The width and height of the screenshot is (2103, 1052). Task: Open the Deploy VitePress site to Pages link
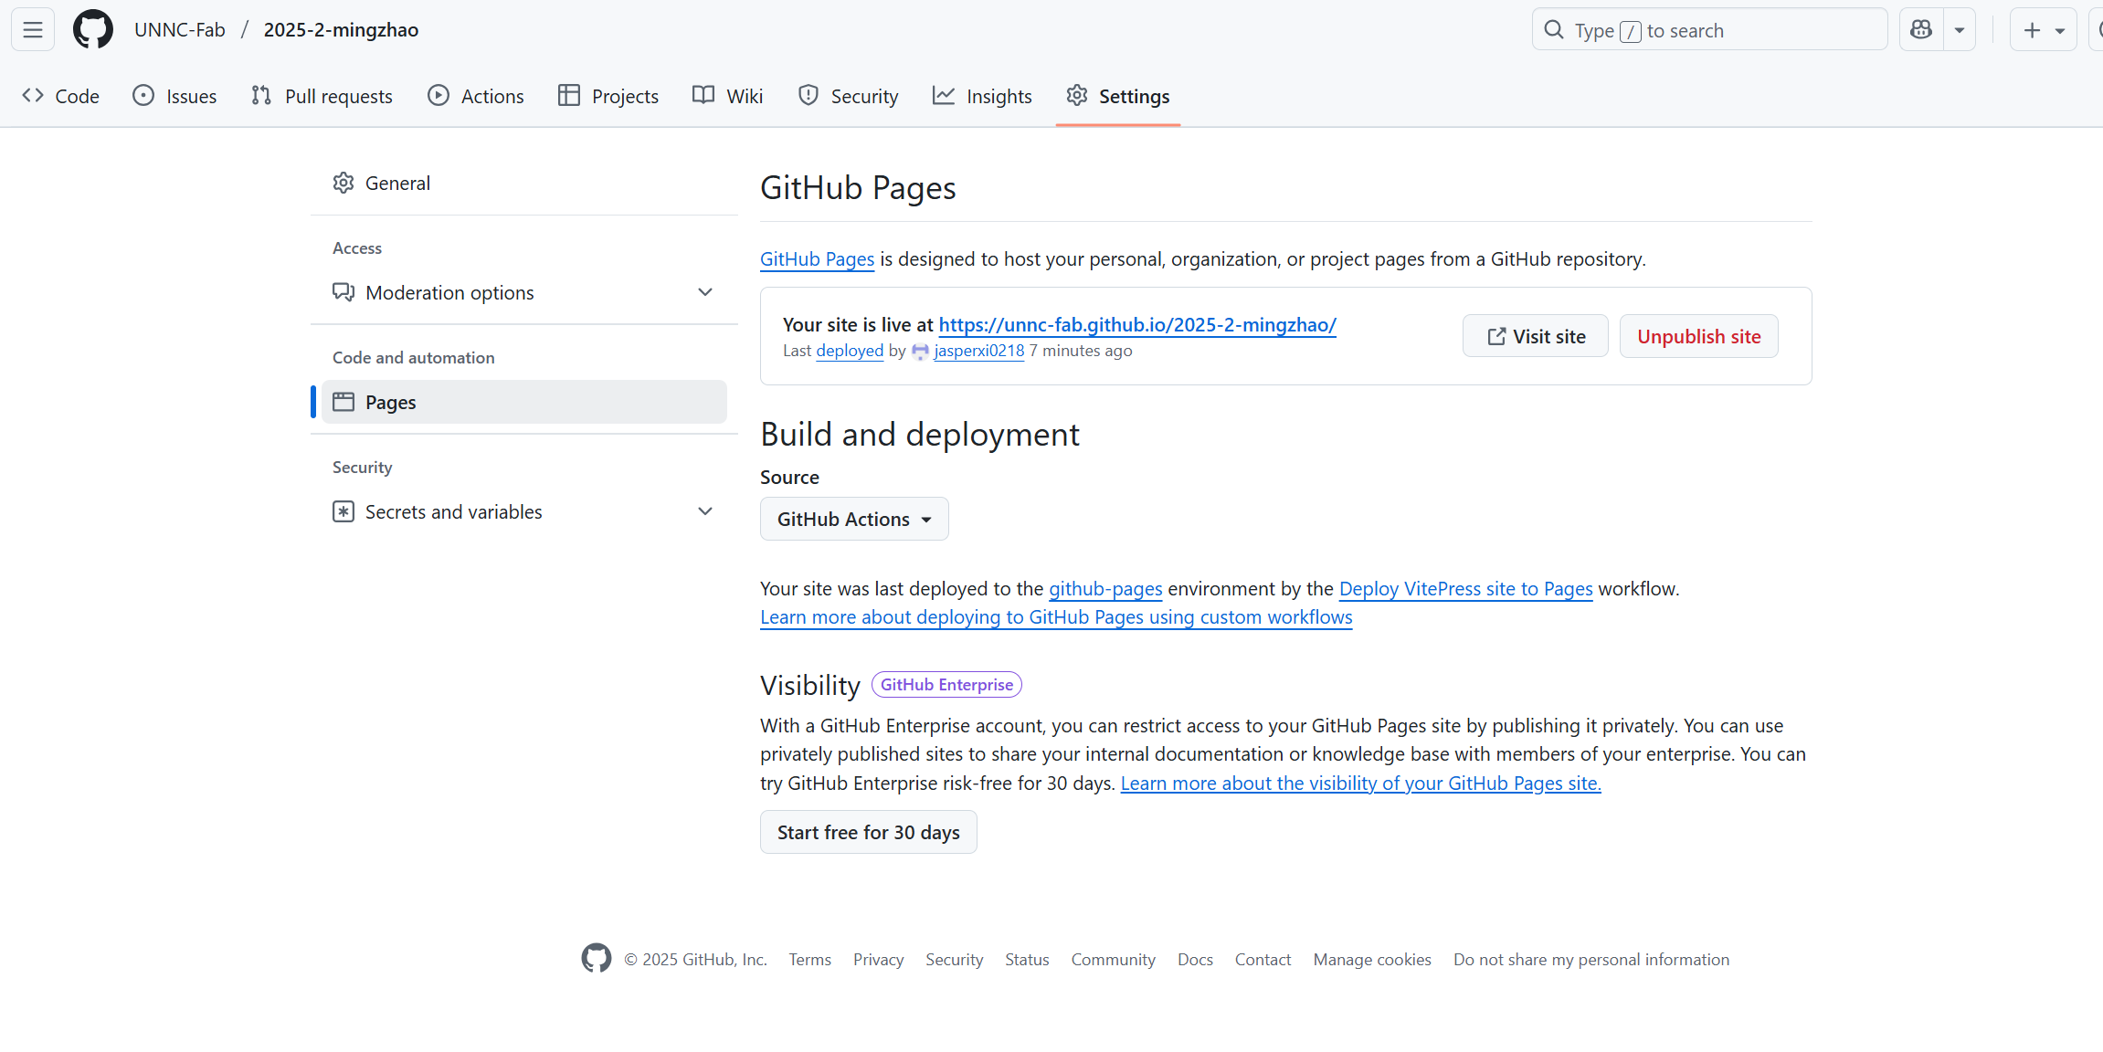1465,589
